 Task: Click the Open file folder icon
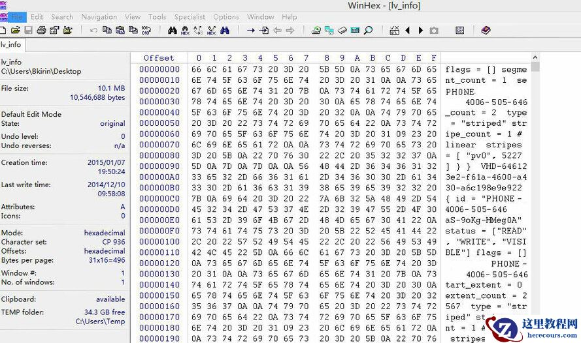(x=16, y=30)
